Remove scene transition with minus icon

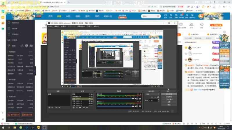pos(155,97)
